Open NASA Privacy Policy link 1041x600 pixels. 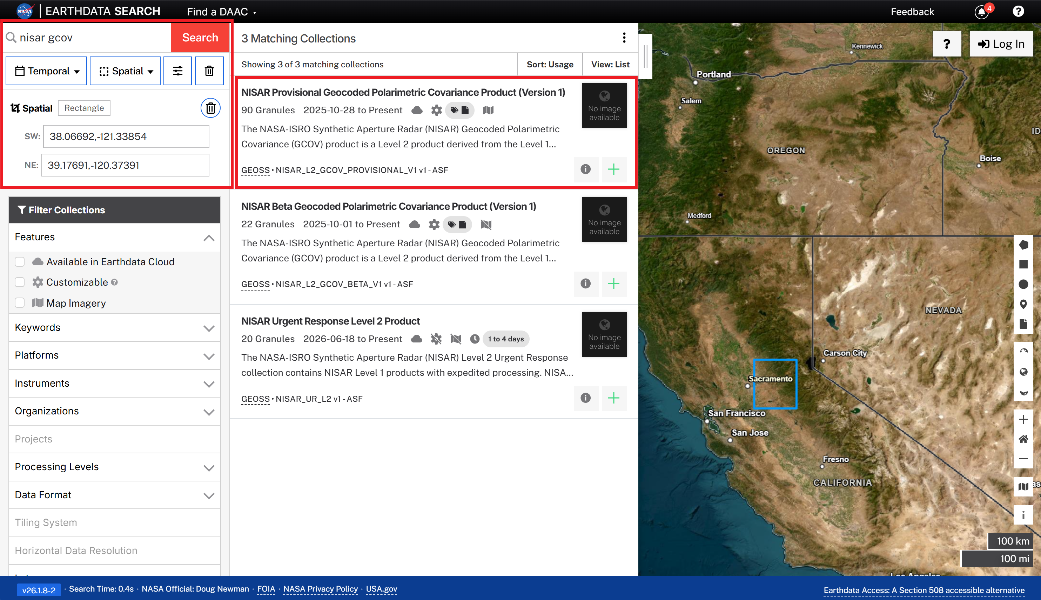point(320,589)
